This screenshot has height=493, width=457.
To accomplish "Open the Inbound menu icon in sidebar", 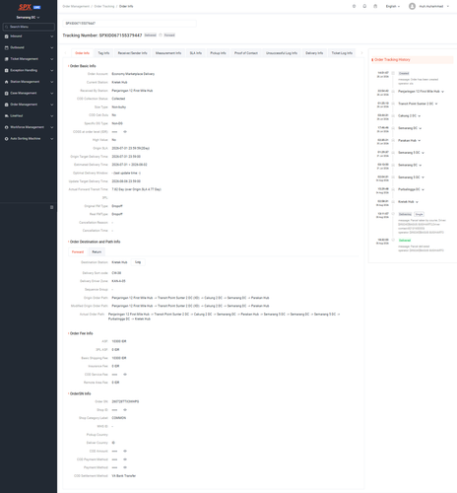I will point(7,36).
